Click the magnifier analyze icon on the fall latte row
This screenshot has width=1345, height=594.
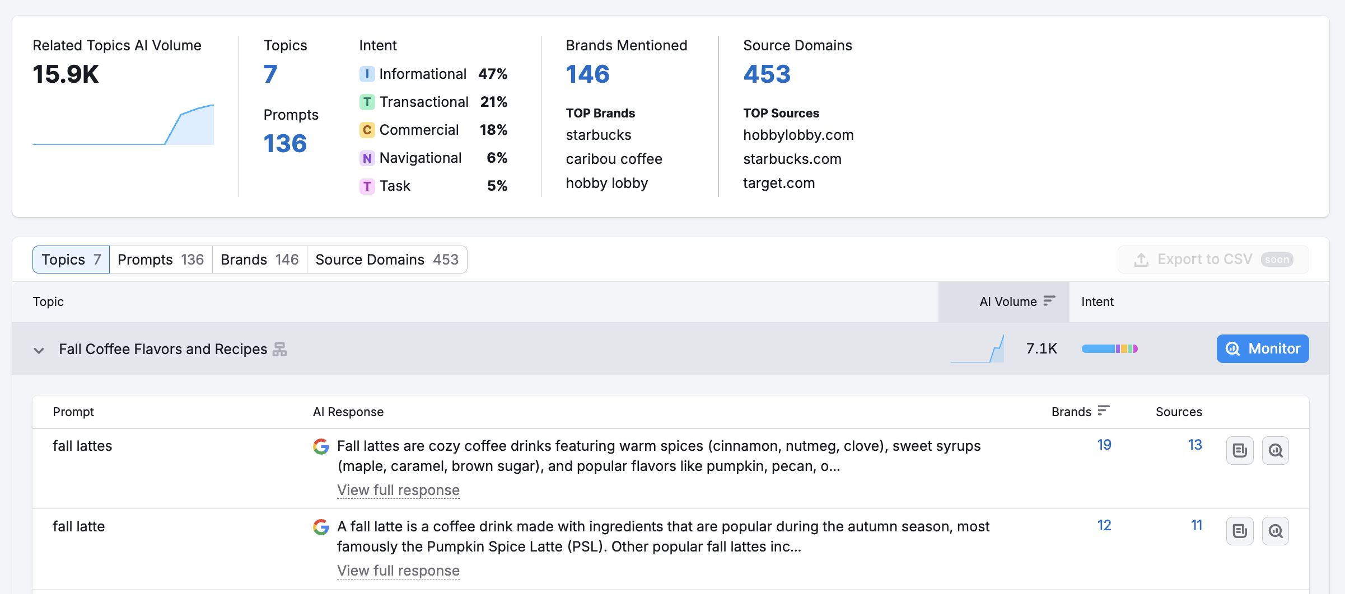1275,531
